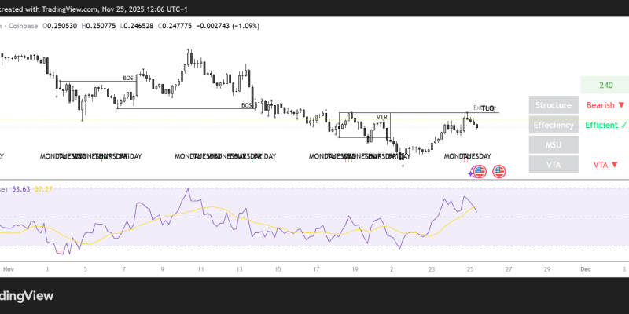Image resolution: width=629 pixels, height=314 pixels.
Task: Click the US flag event icon with sparkle
Action: [473, 171]
